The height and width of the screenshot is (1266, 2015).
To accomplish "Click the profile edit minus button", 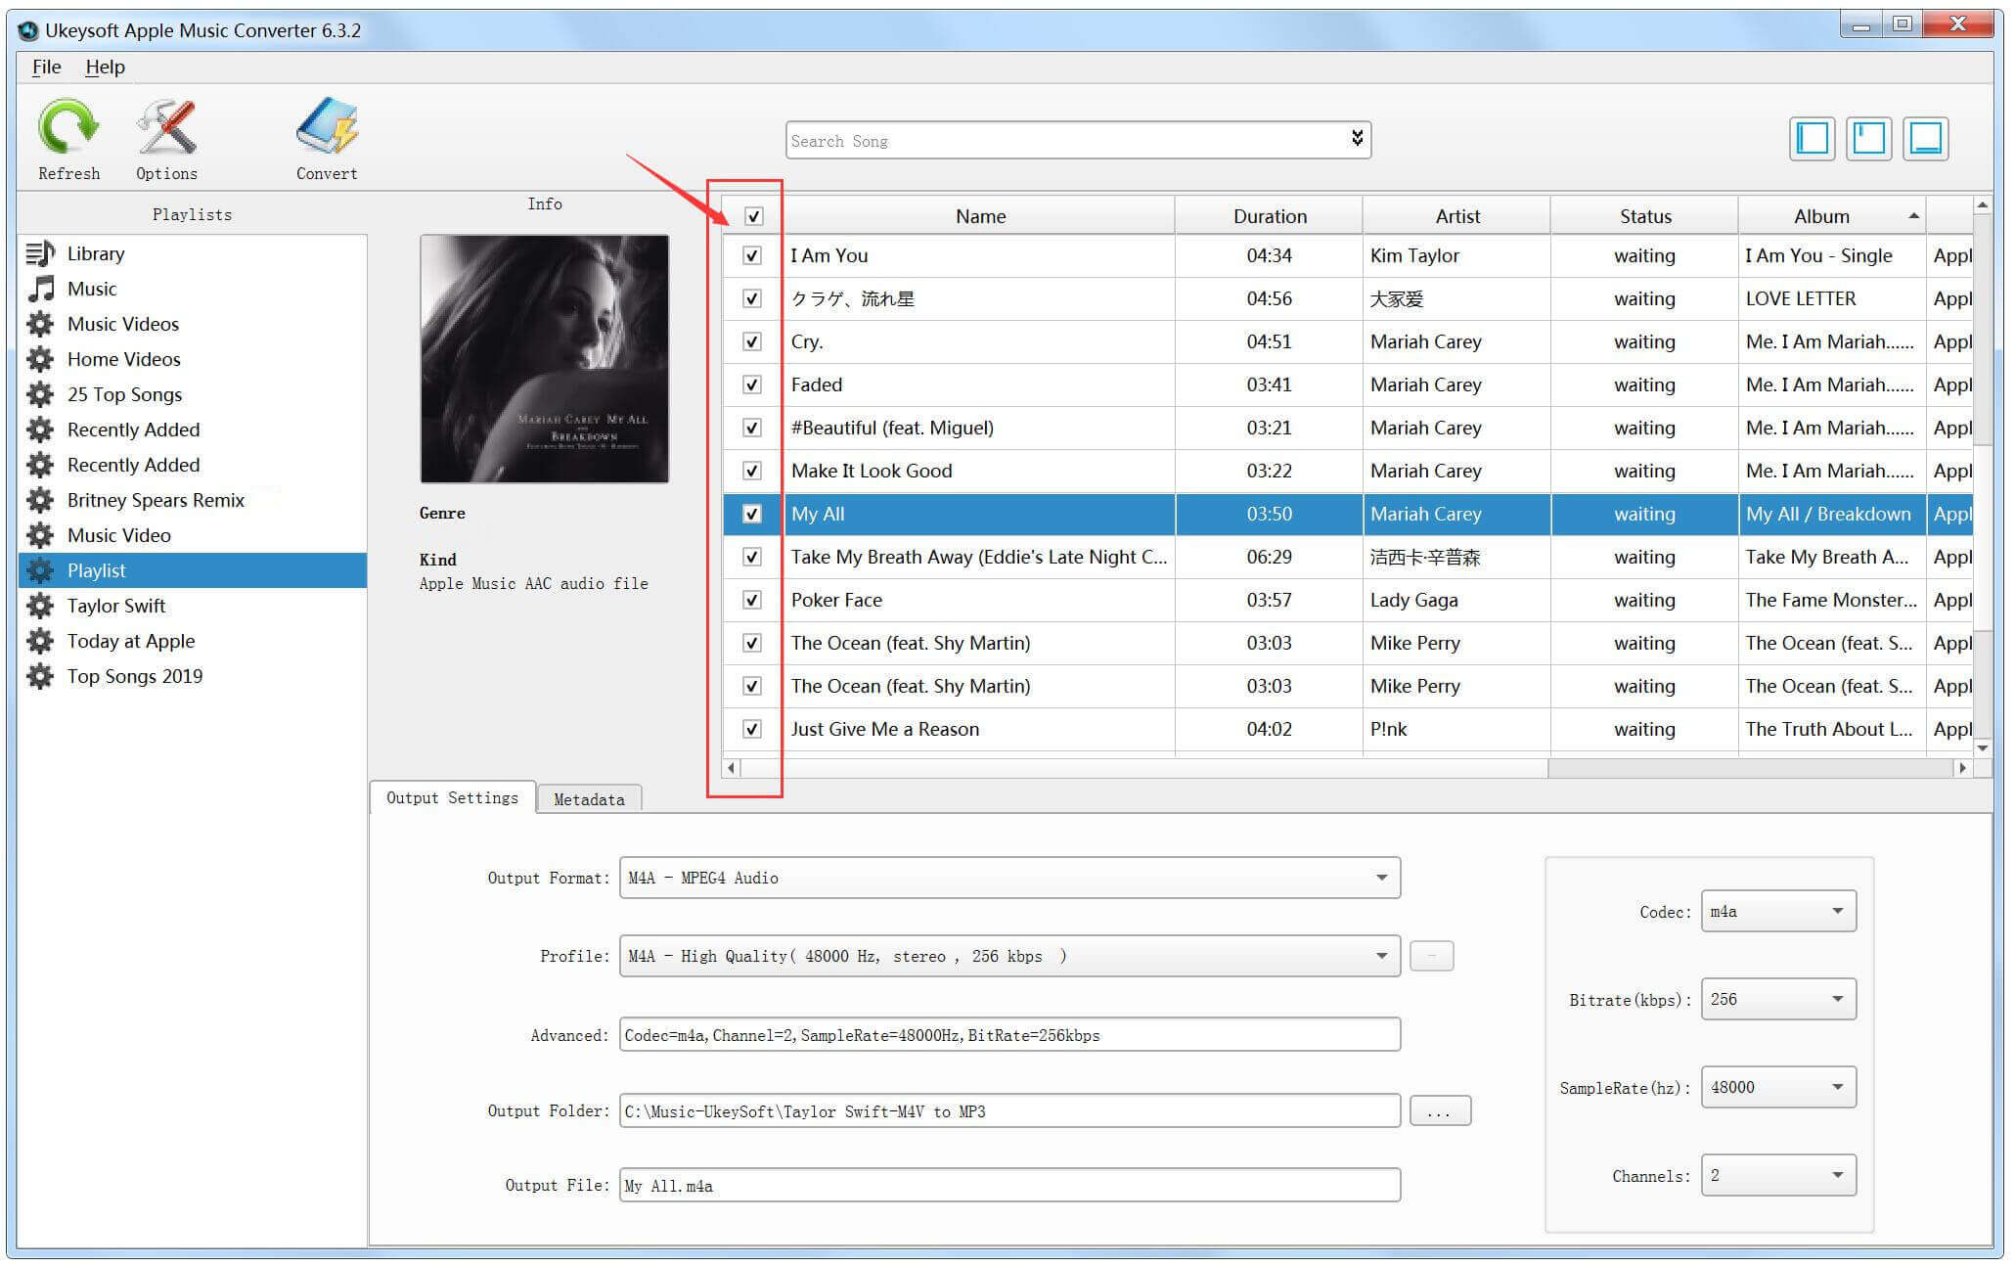I will tap(1433, 955).
